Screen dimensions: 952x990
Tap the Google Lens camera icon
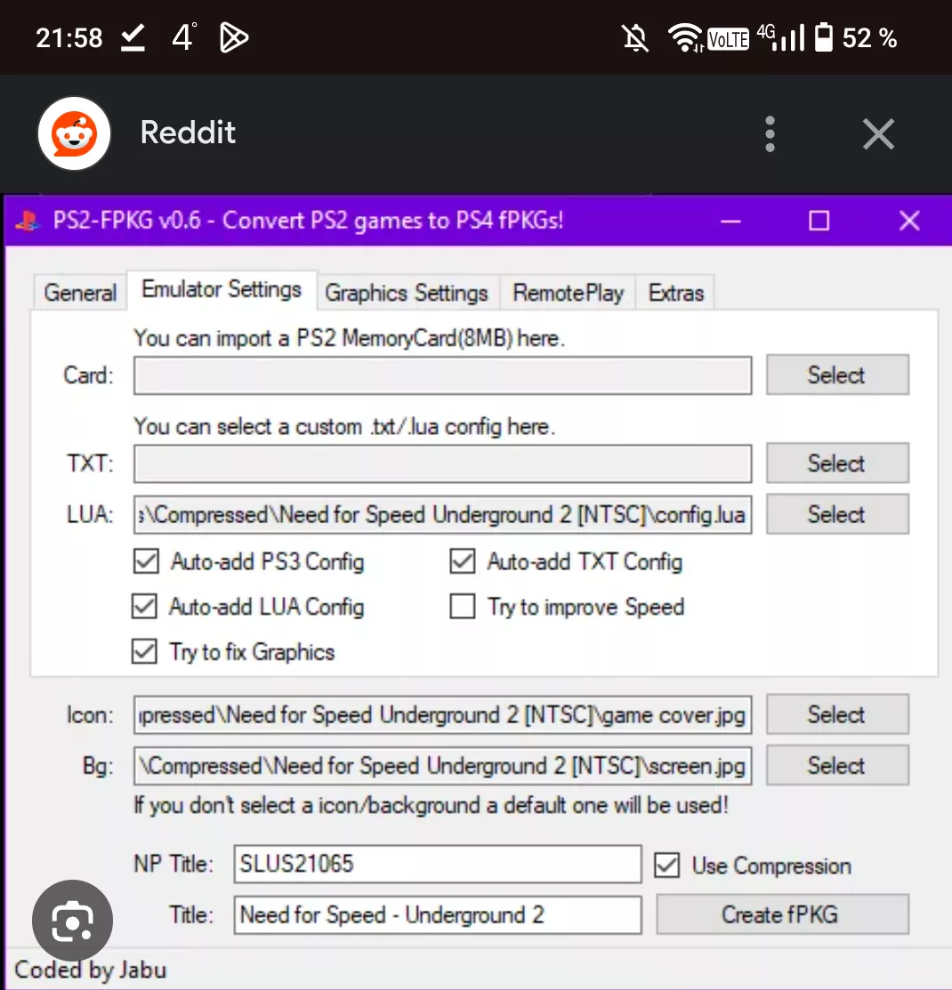72,921
